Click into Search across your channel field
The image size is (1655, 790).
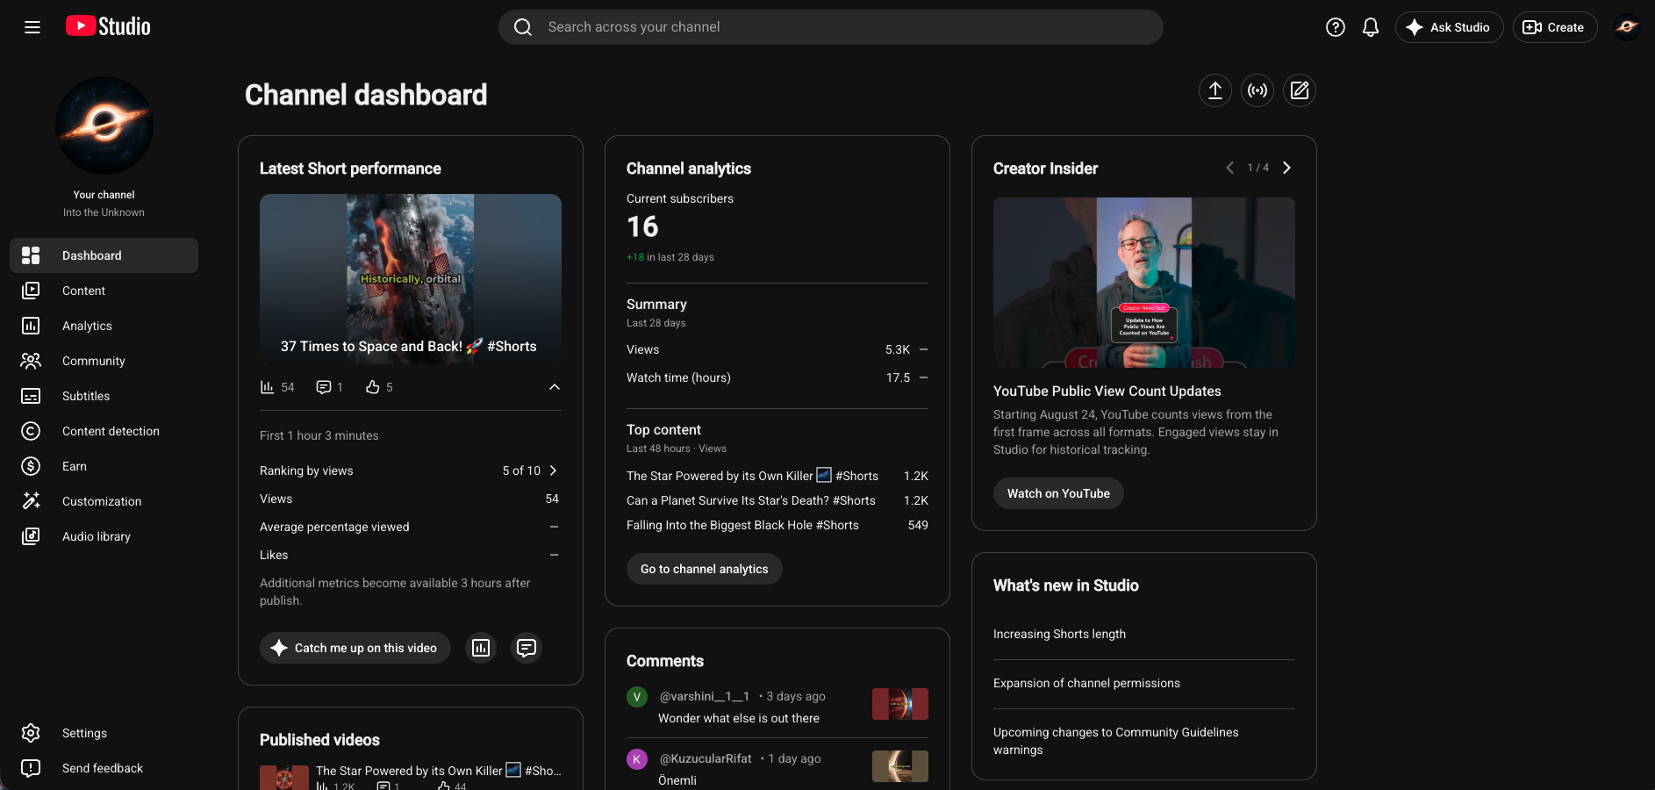pyautogui.click(x=831, y=27)
